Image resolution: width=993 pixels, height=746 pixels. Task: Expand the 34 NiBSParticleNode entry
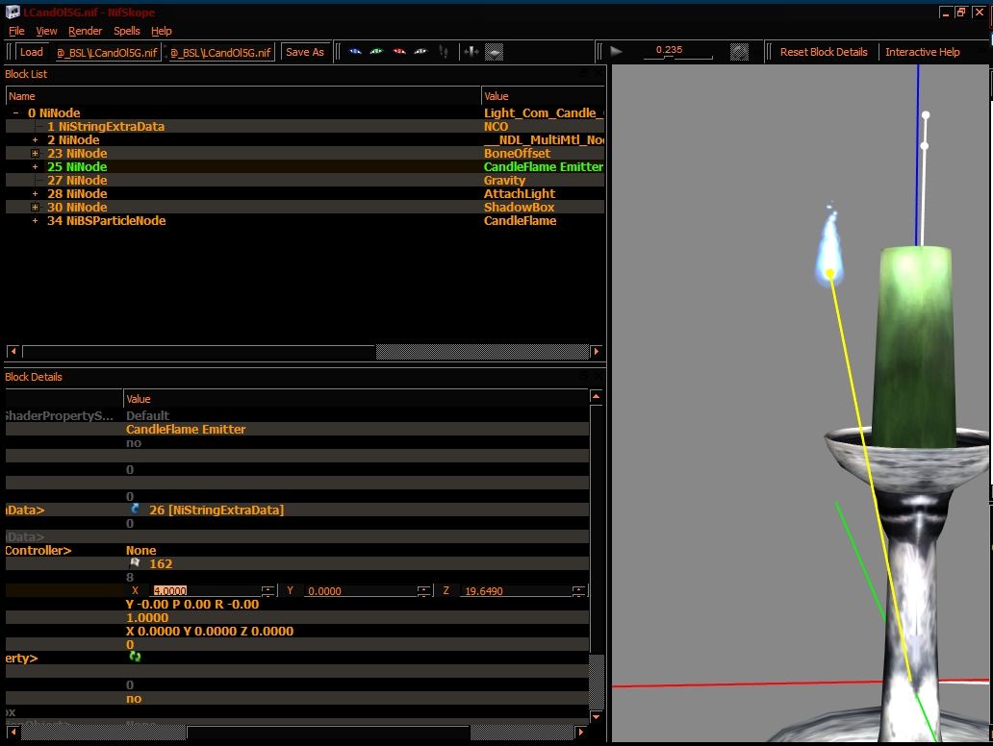tap(35, 221)
